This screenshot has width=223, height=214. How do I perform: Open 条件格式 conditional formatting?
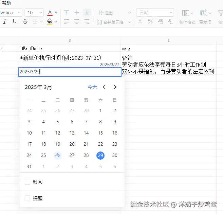(187, 22)
